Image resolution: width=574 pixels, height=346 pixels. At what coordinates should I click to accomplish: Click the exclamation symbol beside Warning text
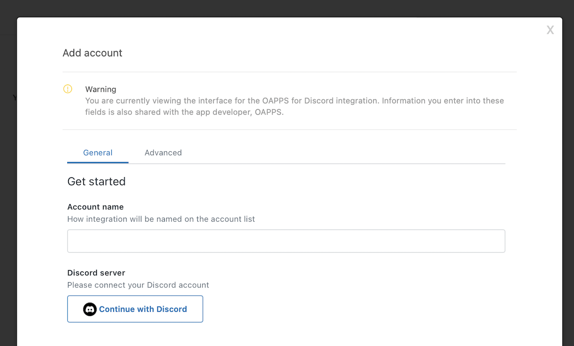point(68,89)
